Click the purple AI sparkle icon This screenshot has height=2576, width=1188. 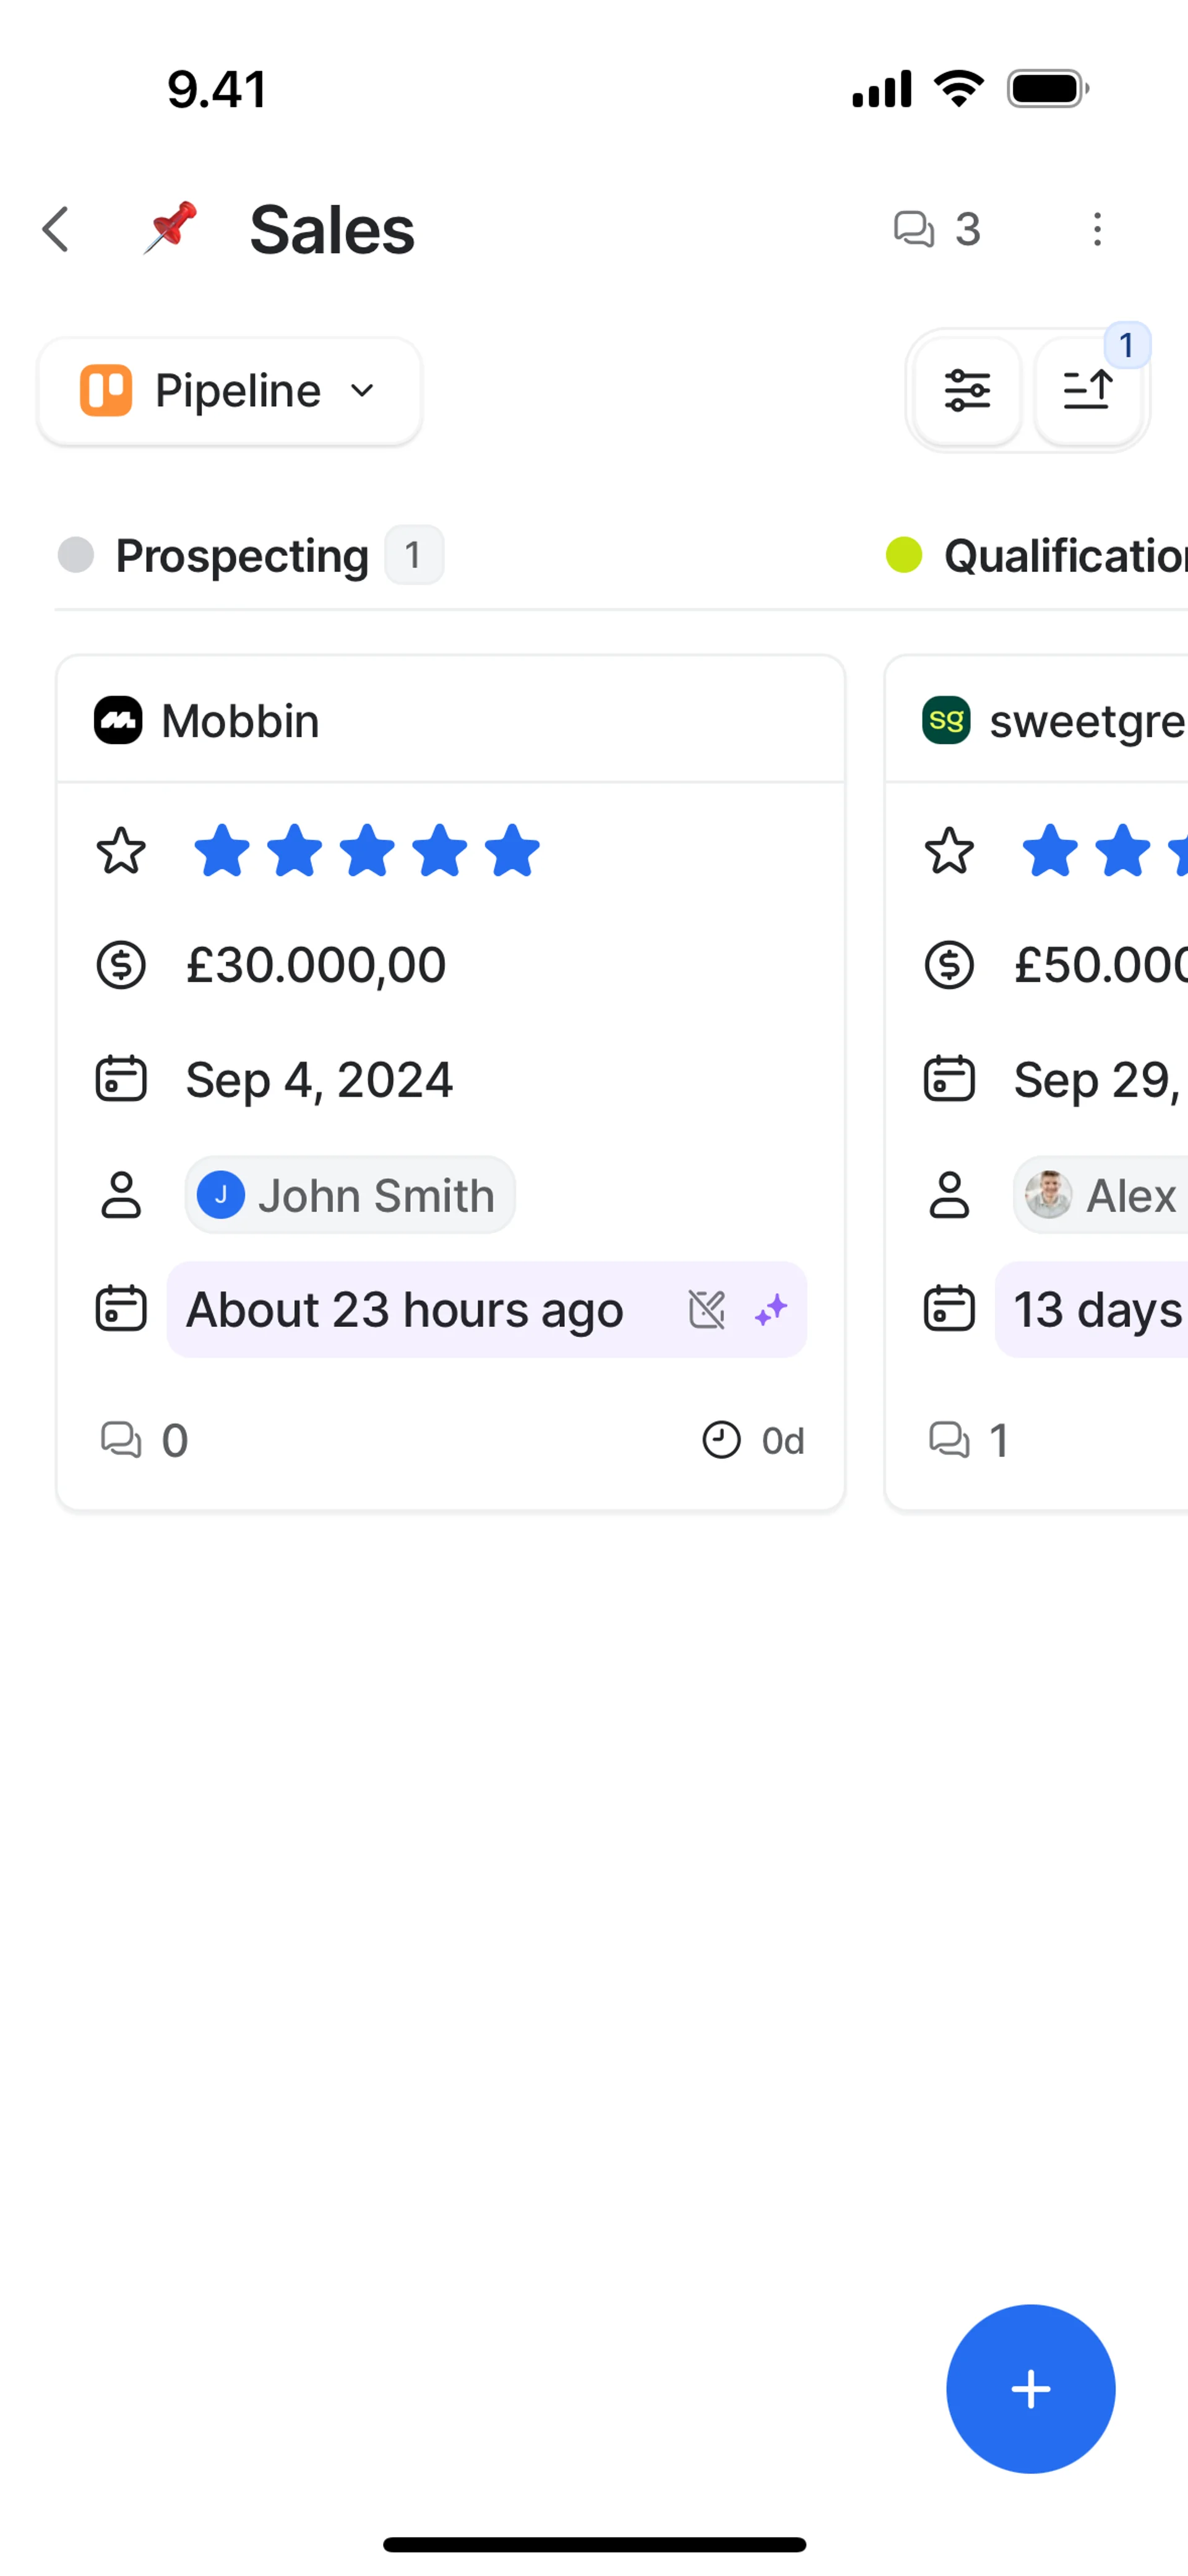(771, 1310)
